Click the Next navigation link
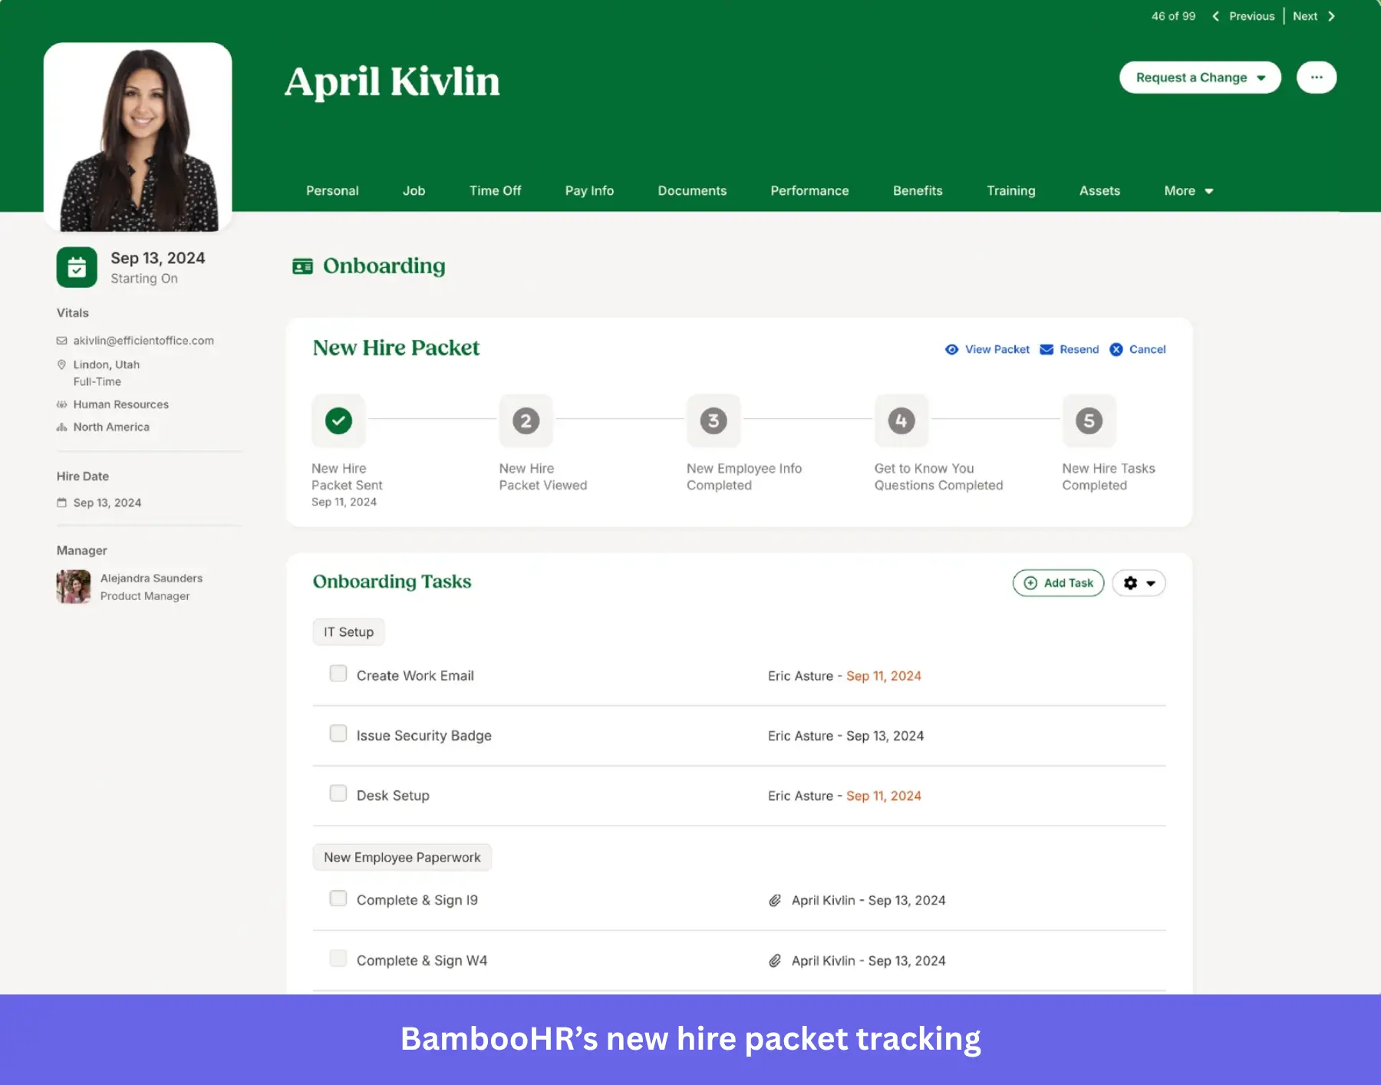The height and width of the screenshot is (1085, 1381). point(1305,16)
